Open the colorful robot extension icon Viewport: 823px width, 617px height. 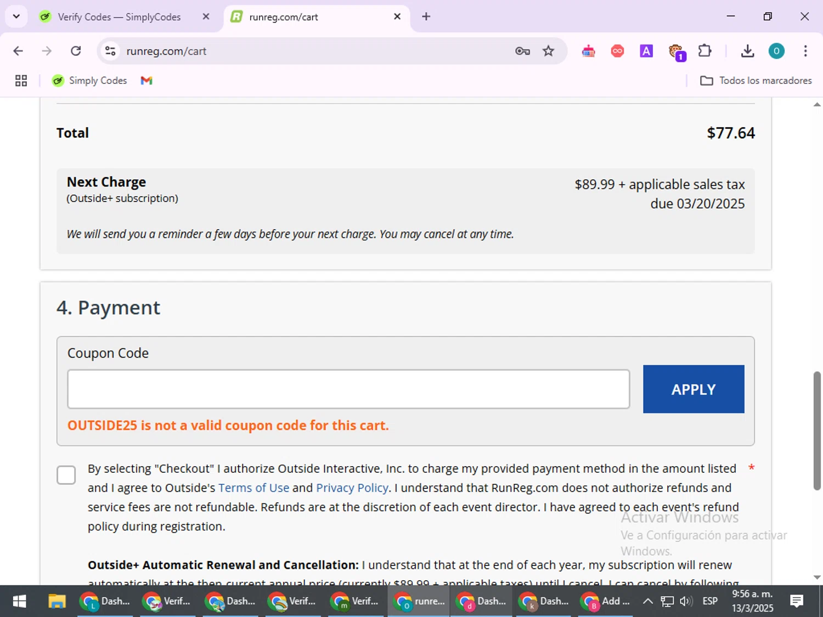click(588, 51)
